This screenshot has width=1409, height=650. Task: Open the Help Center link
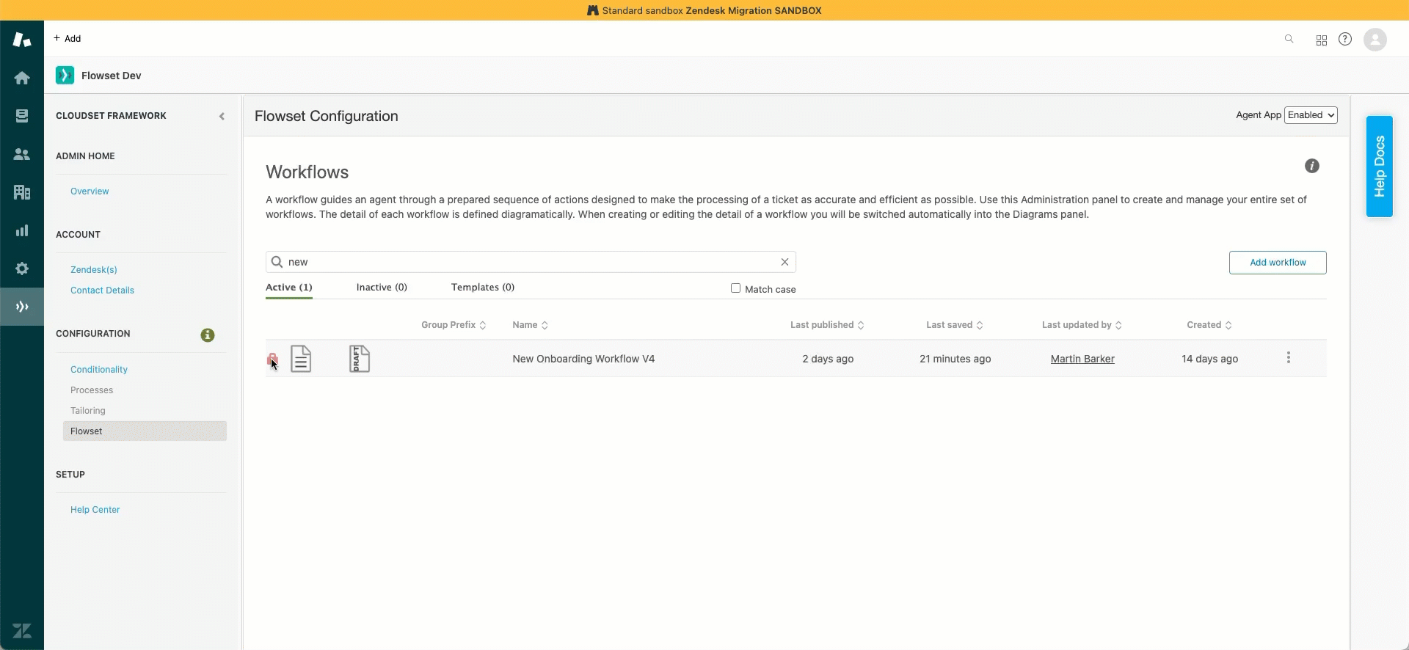[x=95, y=510]
